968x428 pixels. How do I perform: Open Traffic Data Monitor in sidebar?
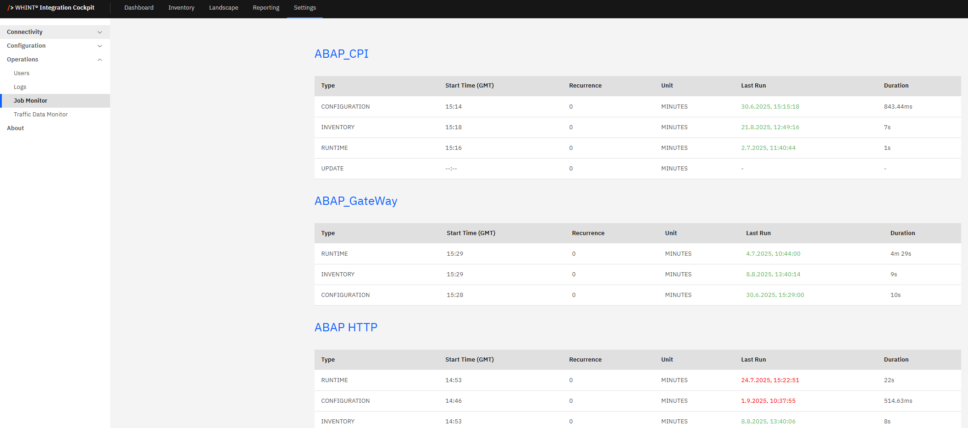pos(41,115)
